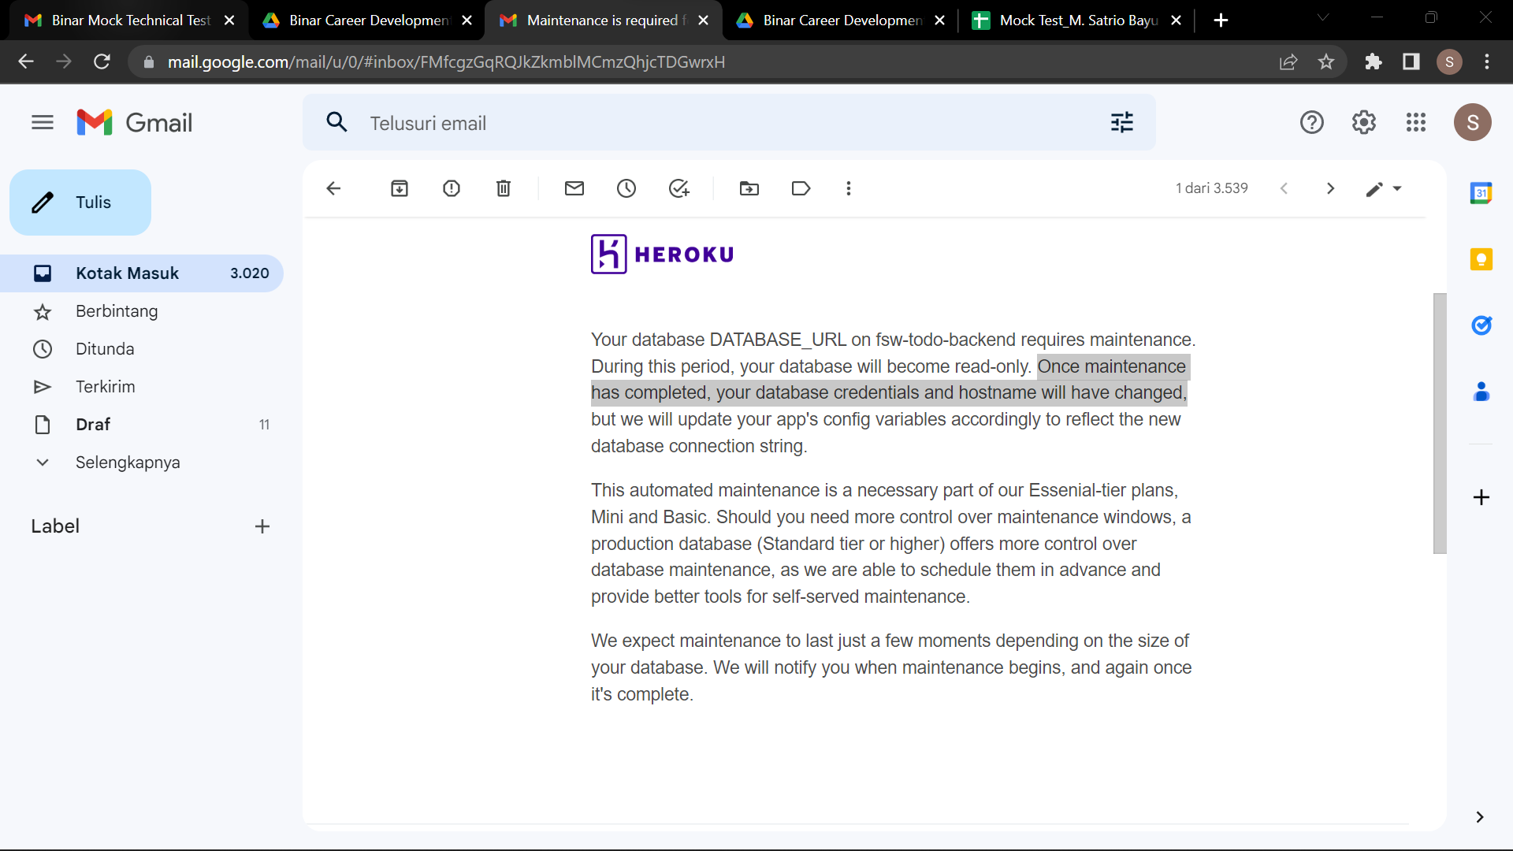The image size is (1513, 851).
Task: Open the label-as icon
Action: point(801,188)
